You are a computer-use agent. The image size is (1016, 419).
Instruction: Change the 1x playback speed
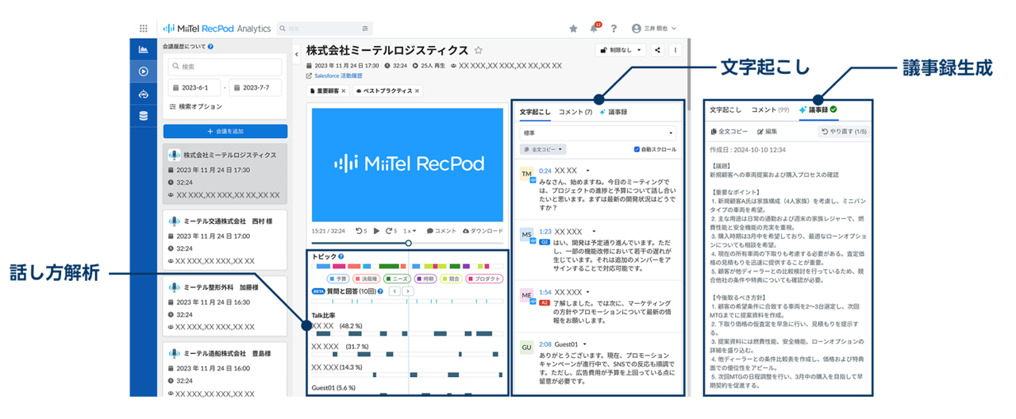click(x=409, y=231)
